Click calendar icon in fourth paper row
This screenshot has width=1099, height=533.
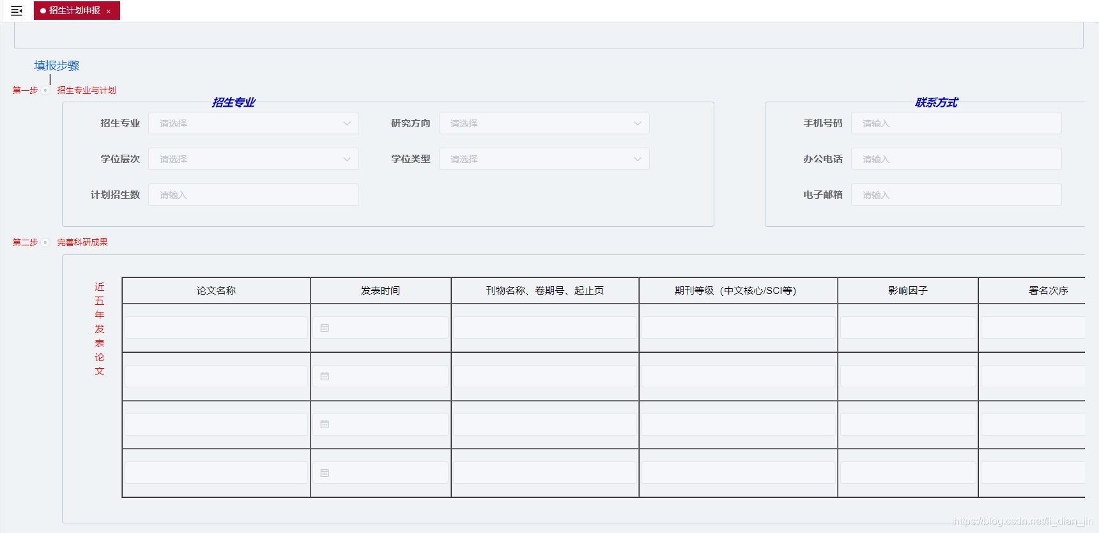(325, 473)
